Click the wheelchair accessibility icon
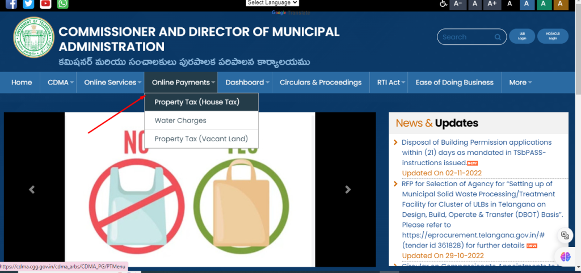 (443, 3)
